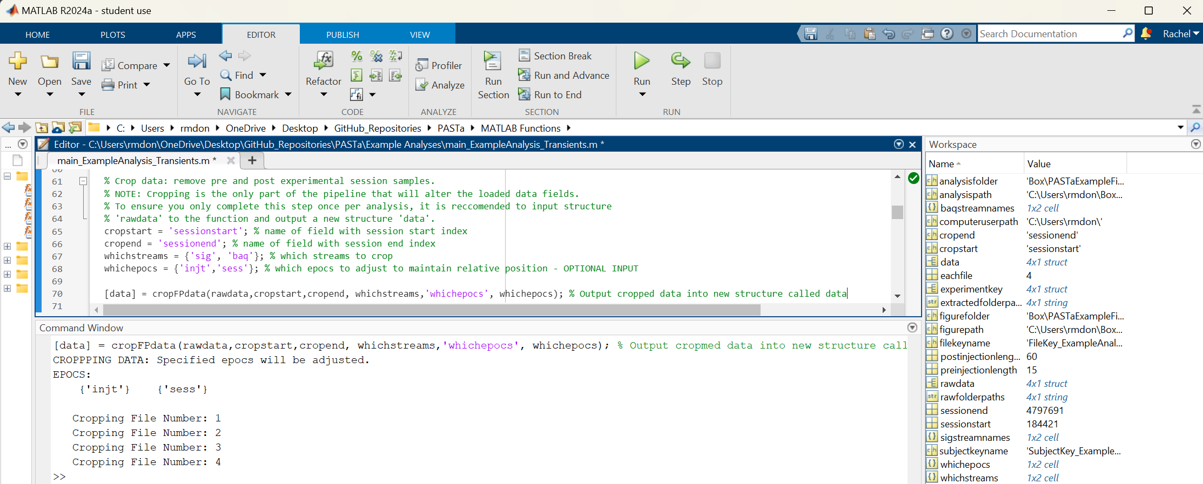Viewport: 1203px width, 484px height.
Task: Click the editor vertical scrollbar thumb
Action: [897, 212]
